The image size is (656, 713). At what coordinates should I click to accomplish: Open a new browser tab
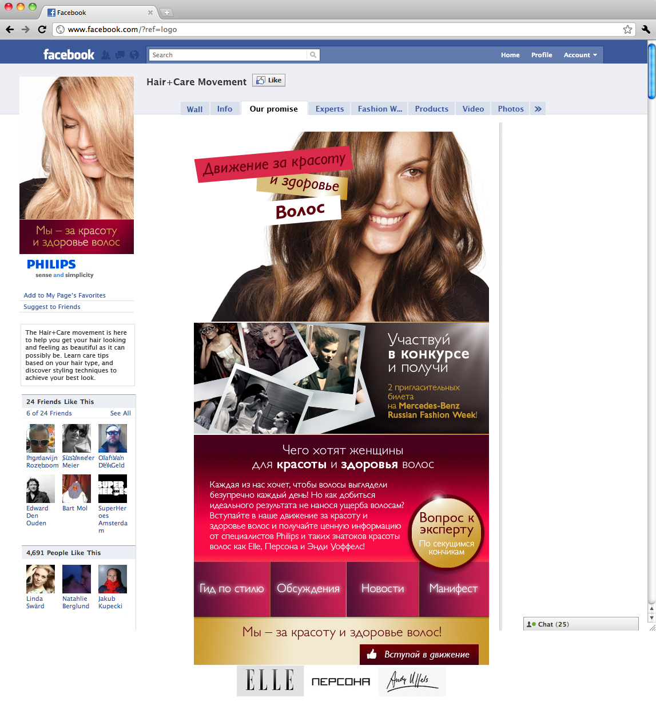166,12
